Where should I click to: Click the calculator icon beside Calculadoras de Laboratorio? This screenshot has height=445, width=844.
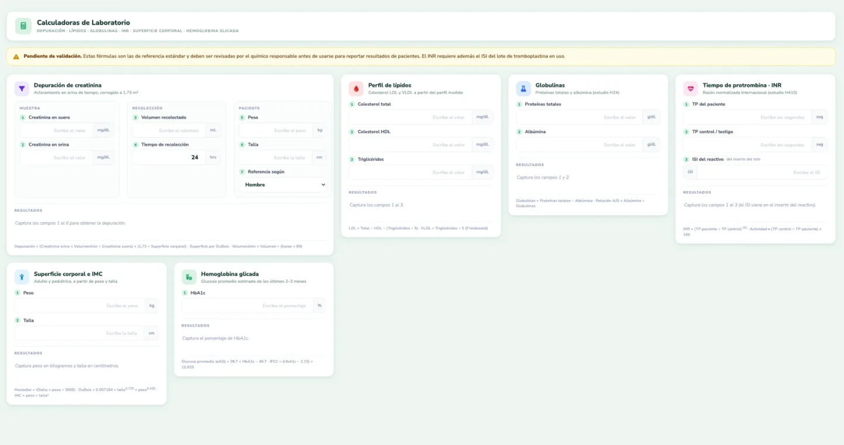23,26
